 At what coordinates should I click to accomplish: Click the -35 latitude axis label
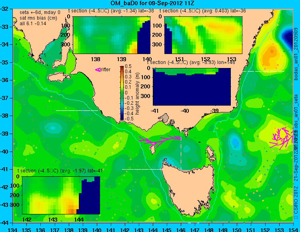5,62
